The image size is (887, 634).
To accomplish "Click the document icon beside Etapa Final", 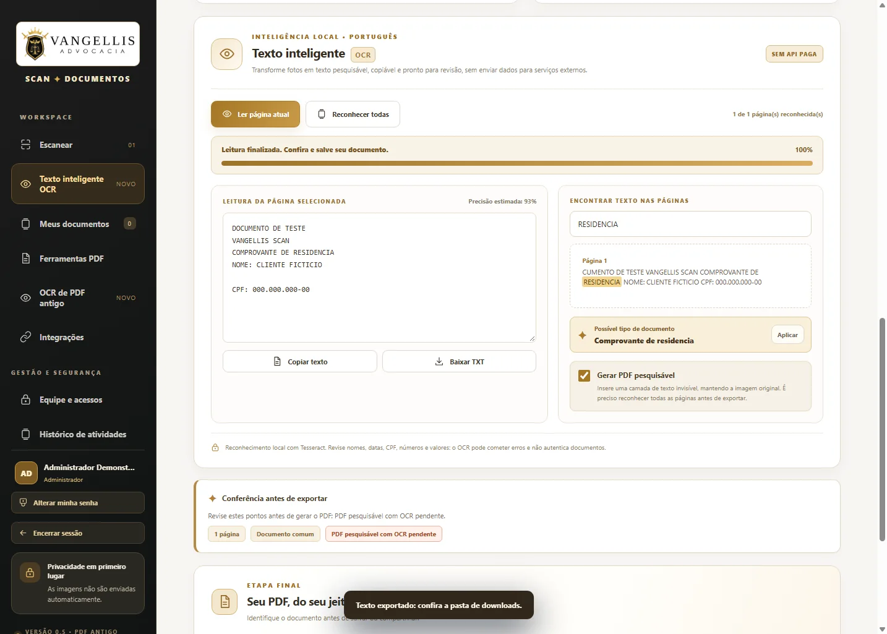I will [x=225, y=602].
